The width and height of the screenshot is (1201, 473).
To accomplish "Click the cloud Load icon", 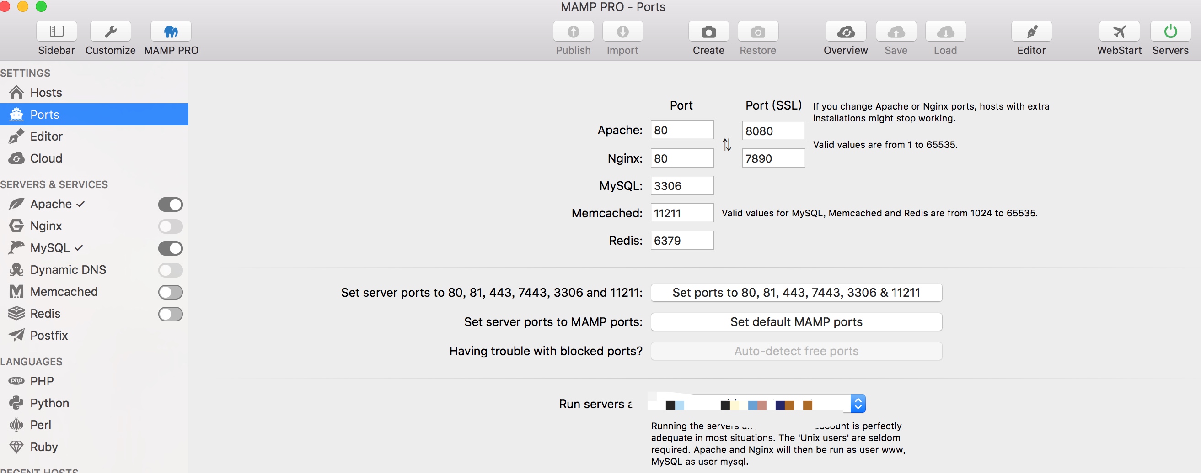I will [x=945, y=31].
